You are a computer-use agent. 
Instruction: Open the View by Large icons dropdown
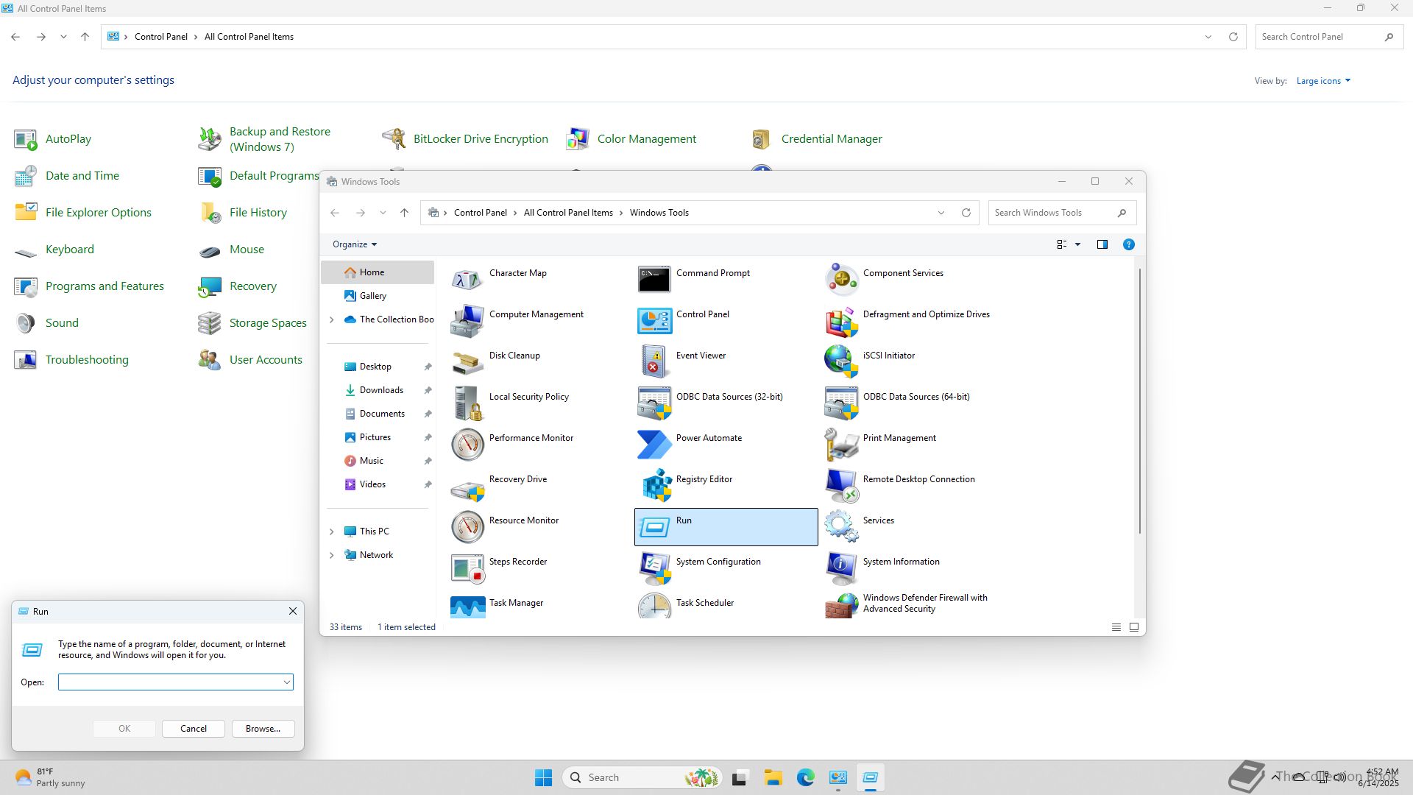1323,81
